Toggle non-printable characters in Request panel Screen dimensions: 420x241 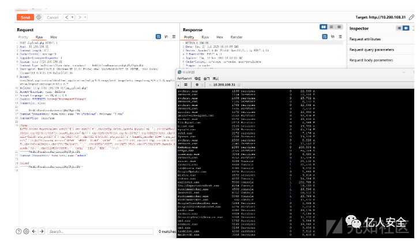pos(166,37)
